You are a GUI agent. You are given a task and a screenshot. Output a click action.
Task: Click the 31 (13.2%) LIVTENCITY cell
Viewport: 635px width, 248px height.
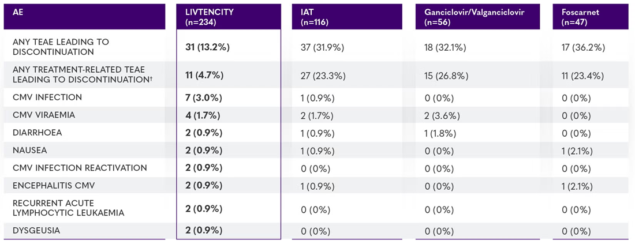pyautogui.click(x=207, y=47)
